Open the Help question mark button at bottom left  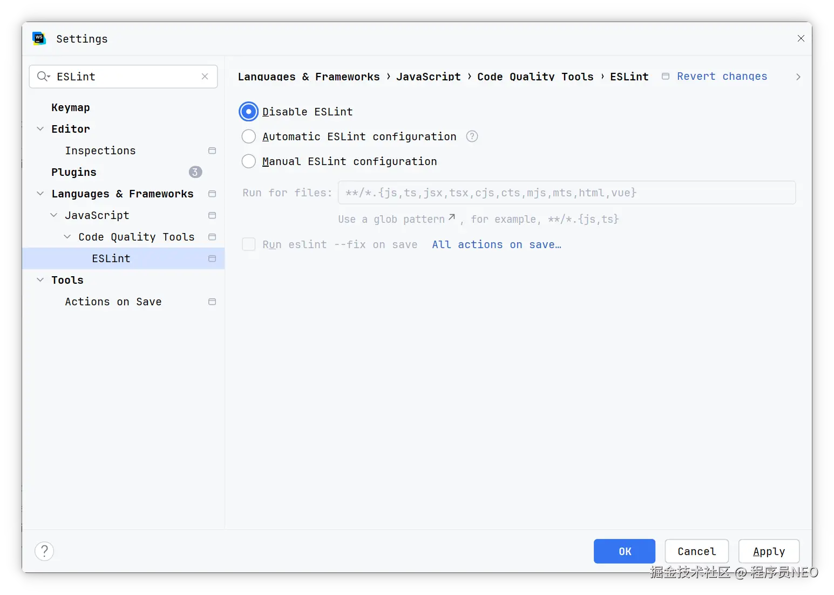tap(44, 551)
